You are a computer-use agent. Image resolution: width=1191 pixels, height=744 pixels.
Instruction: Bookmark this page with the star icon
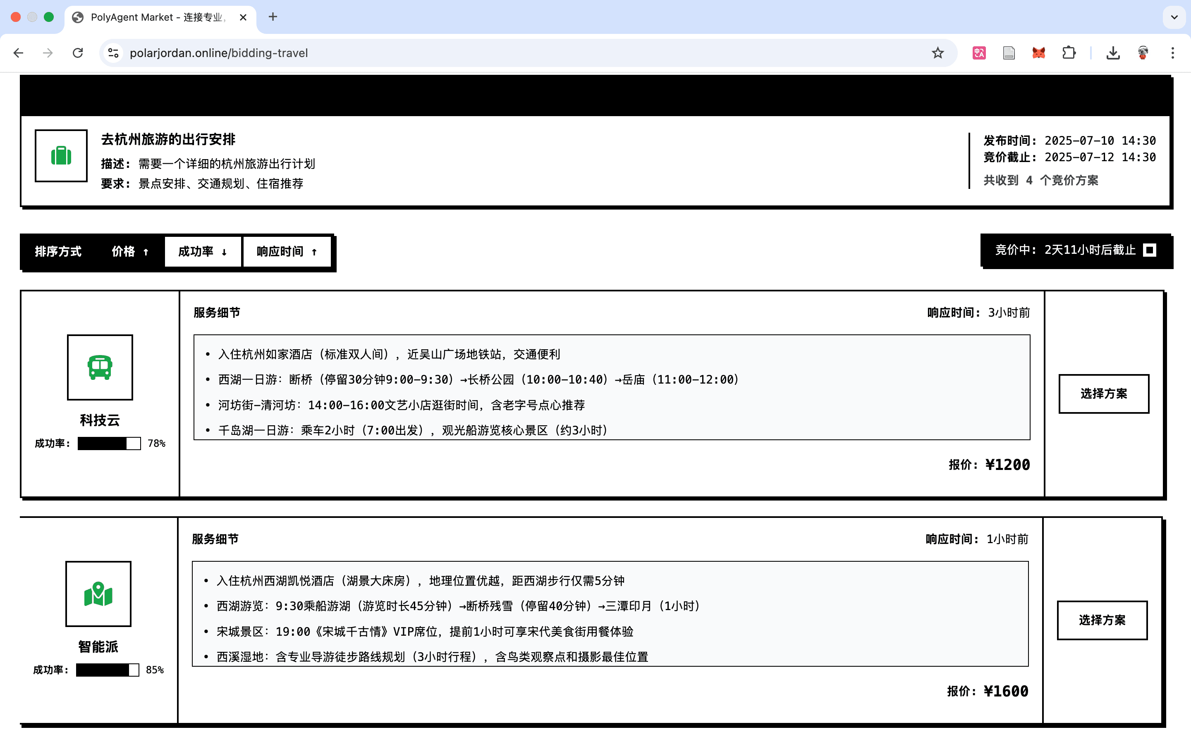[937, 52]
